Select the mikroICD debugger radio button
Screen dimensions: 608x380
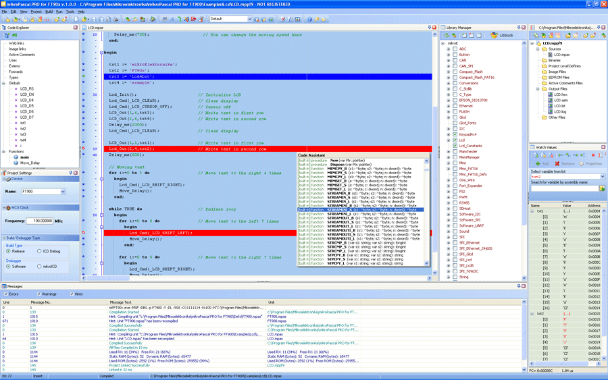pyautogui.click(x=39, y=267)
